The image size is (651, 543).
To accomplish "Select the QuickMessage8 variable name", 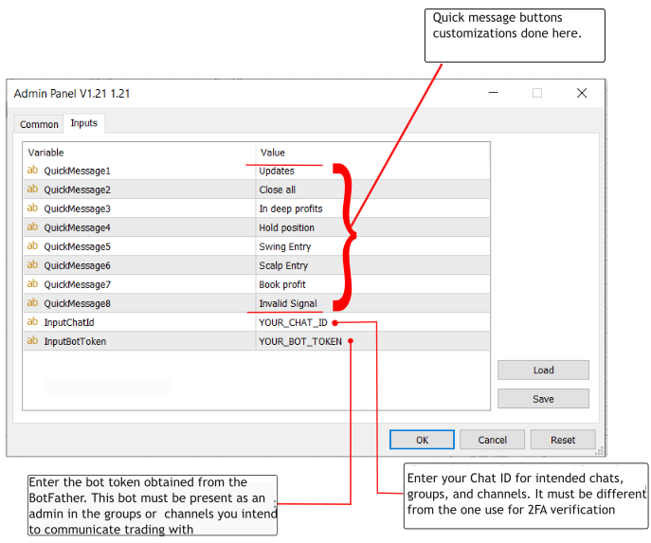I will (x=77, y=303).
